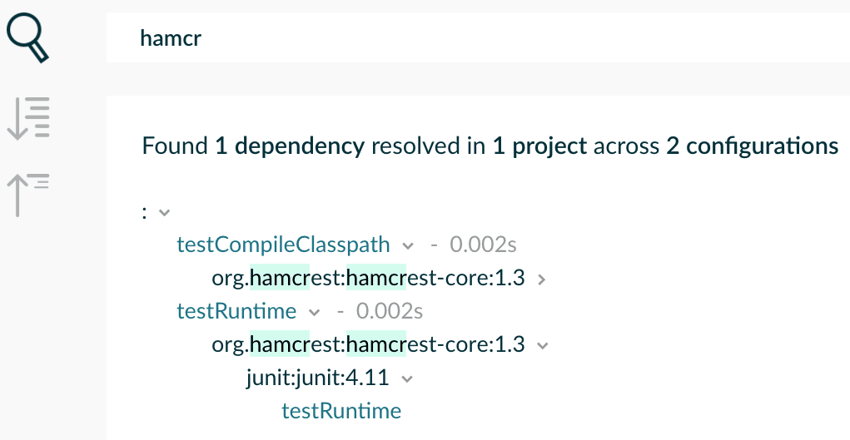Expand hamcrest-core:1.3 under testCompileClasspath
The image size is (850, 440).
[x=541, y=279]
